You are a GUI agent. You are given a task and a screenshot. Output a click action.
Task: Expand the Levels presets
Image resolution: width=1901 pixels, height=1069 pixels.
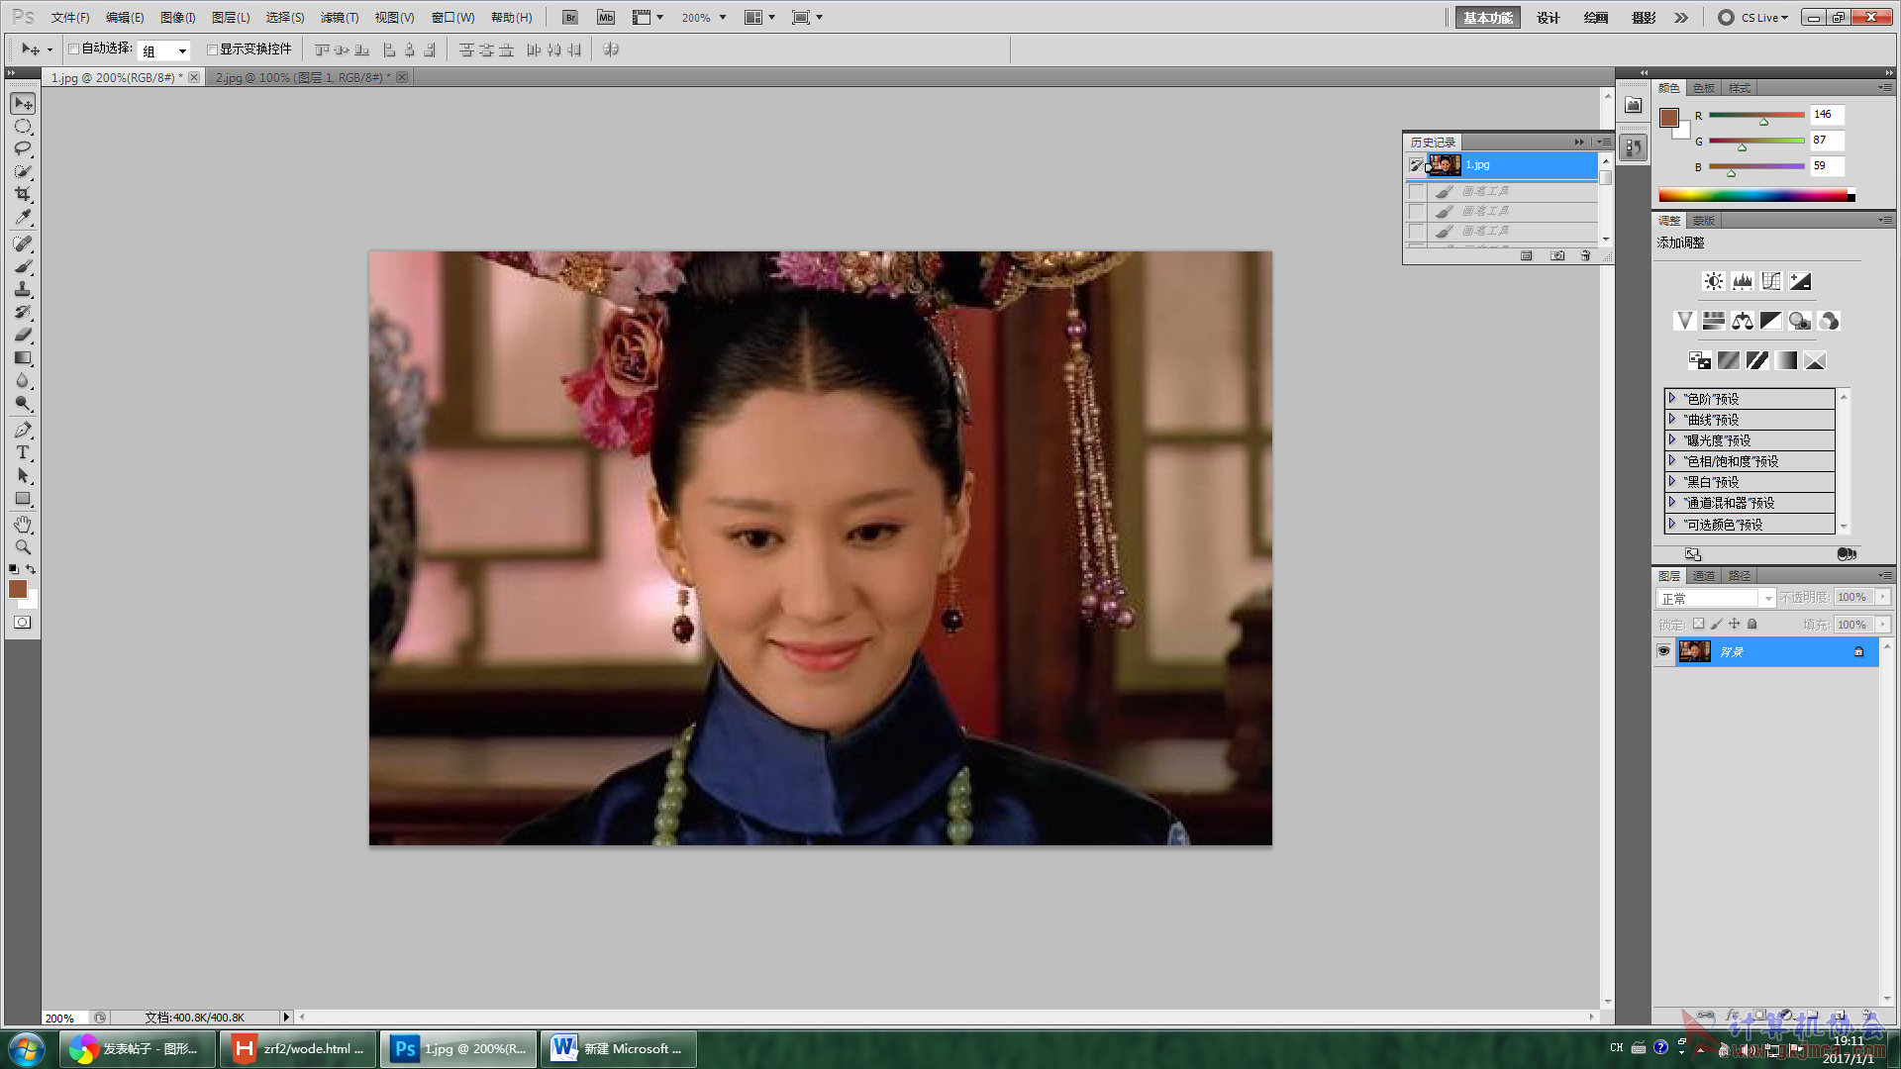pyautogui.click(x=1672, y=398)
